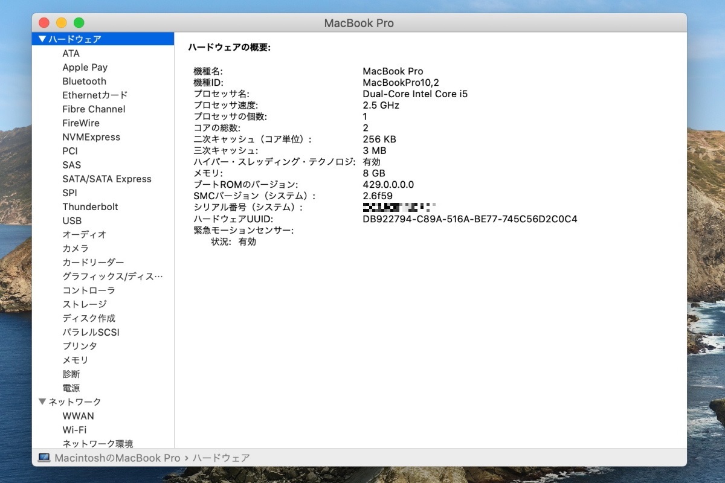Open オーディオ in the sidebar
This screenshot has height=483, width=725.
[x=85, y=235]
